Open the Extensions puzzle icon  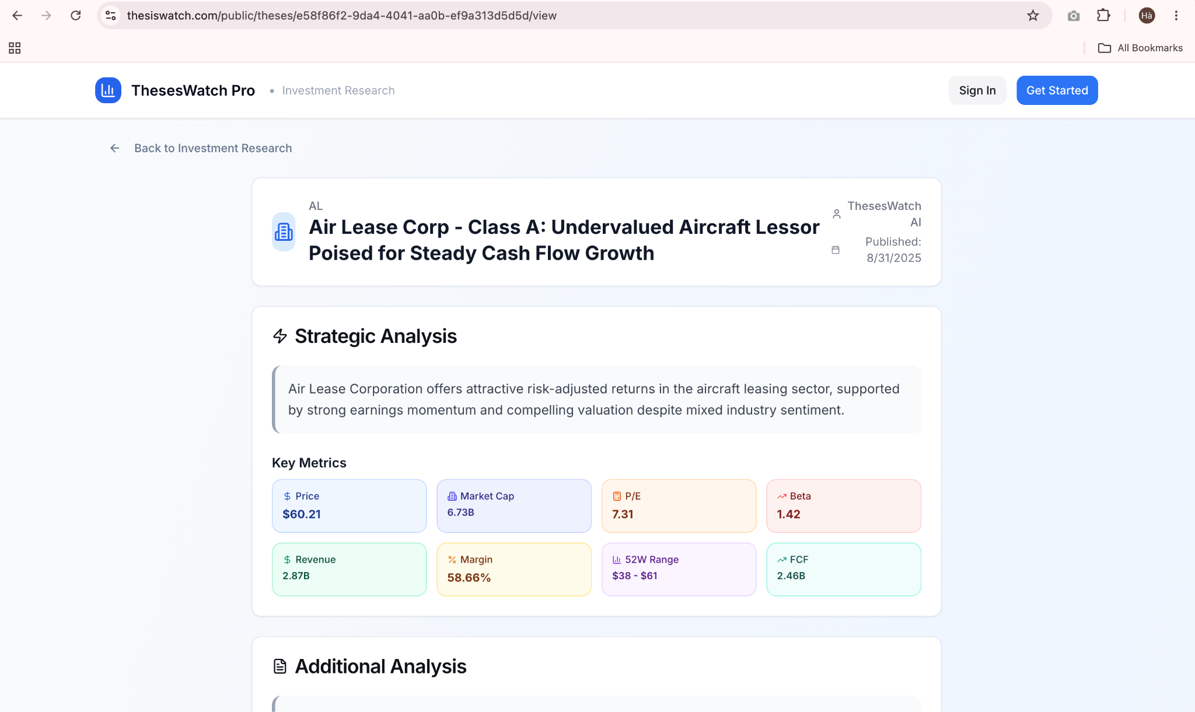(1103, 16)
